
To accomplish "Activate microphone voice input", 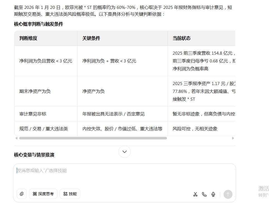I will coord(213,194).
